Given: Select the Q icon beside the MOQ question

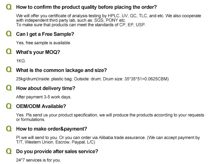Looking at the screenshot, I should (x=9, y=52).
